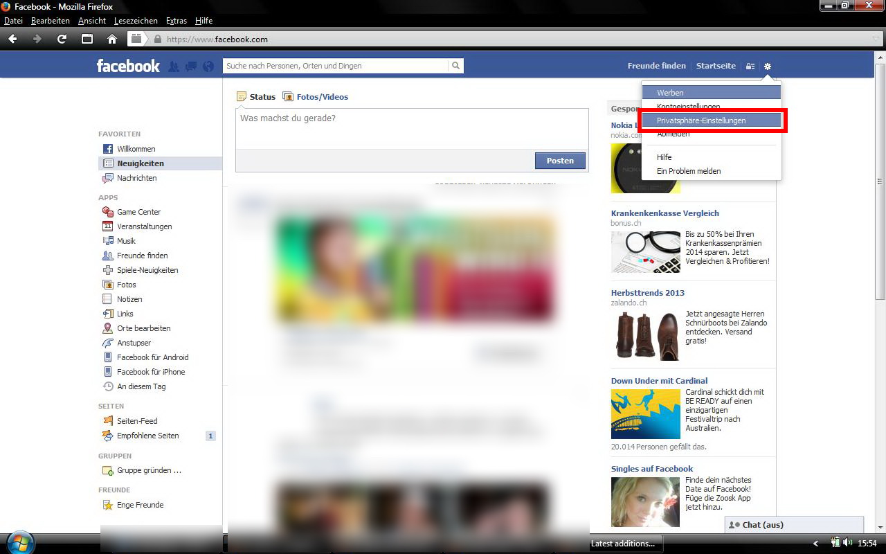This screenshot has width=886, height=554.
Task: Choose Privatsphäre-Einstellungen from the menu
Action: click(x=712, y=120)
